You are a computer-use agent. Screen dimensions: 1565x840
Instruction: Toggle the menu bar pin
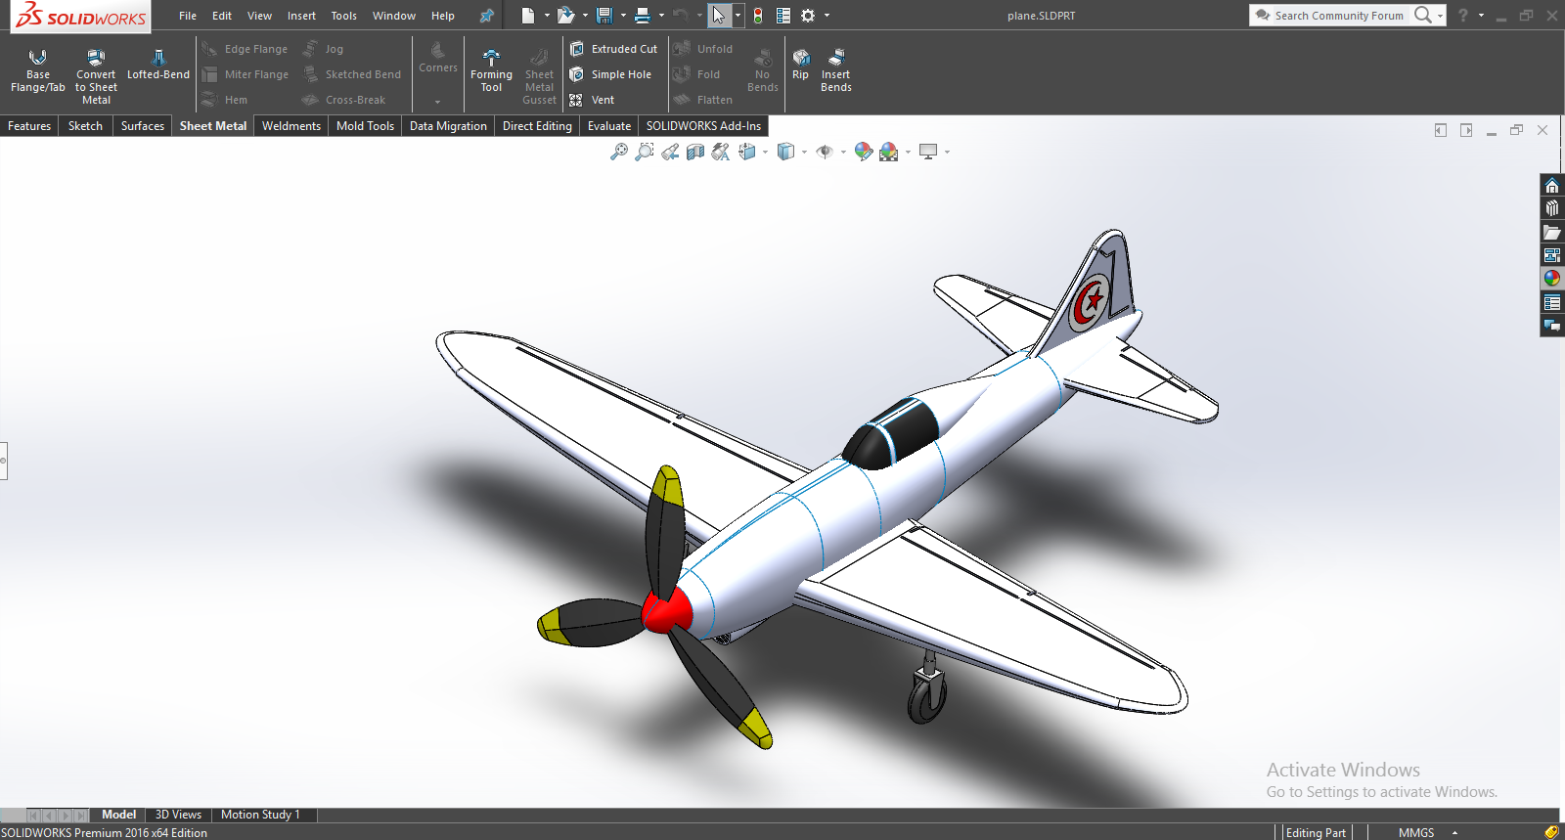click(486, 16)
